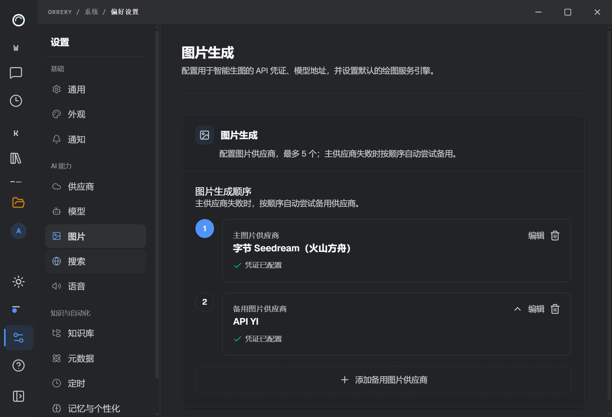Open the history clock icon
The height and width of the screenshot is (417, 612).
click(x=16, y=101)
